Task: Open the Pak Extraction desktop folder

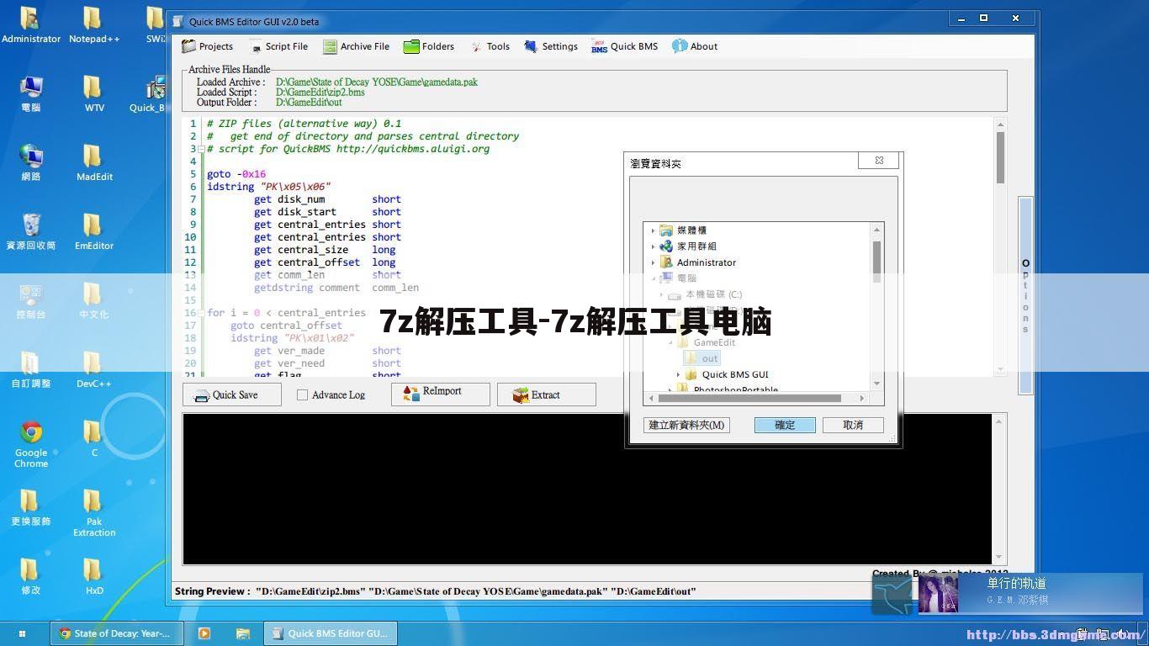Action: coord(94,513)
